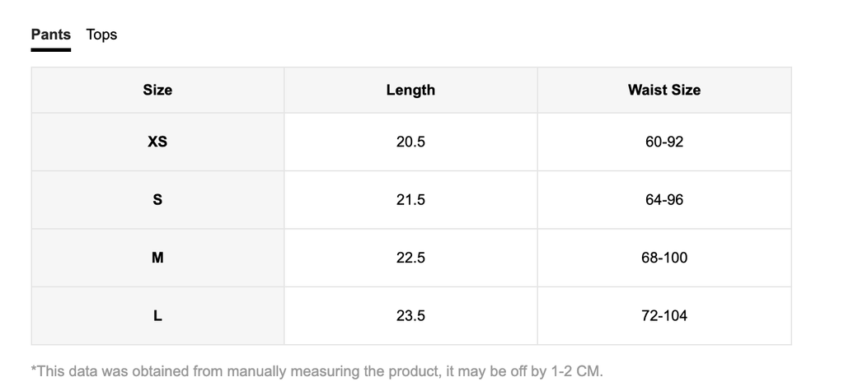Click the Waist Size column header
844x391 pixels.
pos(664,91)
